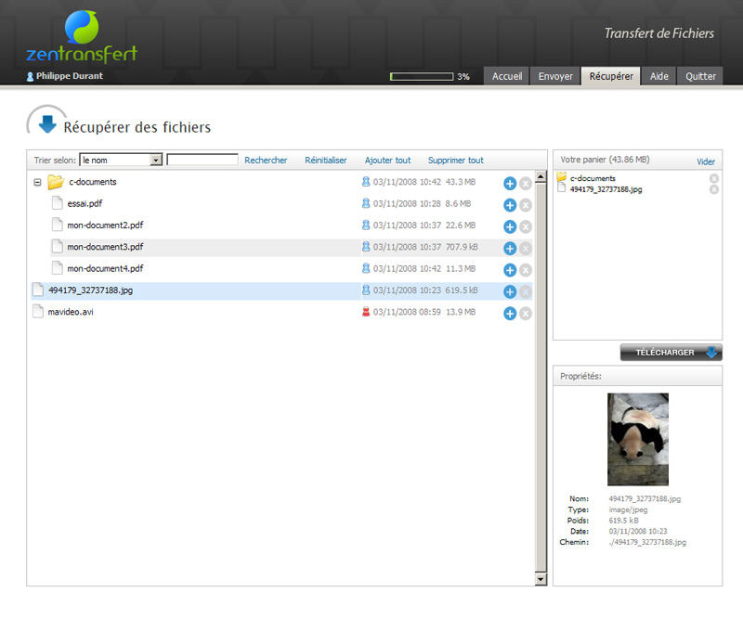Click grey remove icon for essai.pdf
The height and width of the screenshot is (619, 743).
526,205
